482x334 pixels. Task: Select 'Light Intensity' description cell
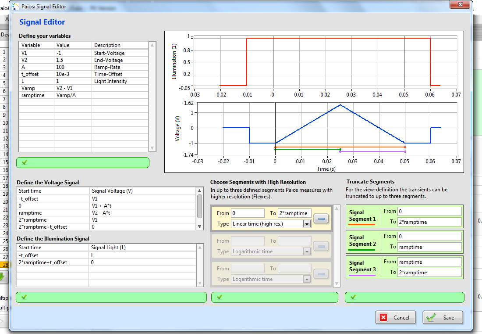[x=120, y=81]
